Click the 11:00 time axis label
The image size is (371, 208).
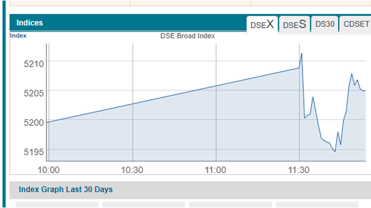(215, 170)
